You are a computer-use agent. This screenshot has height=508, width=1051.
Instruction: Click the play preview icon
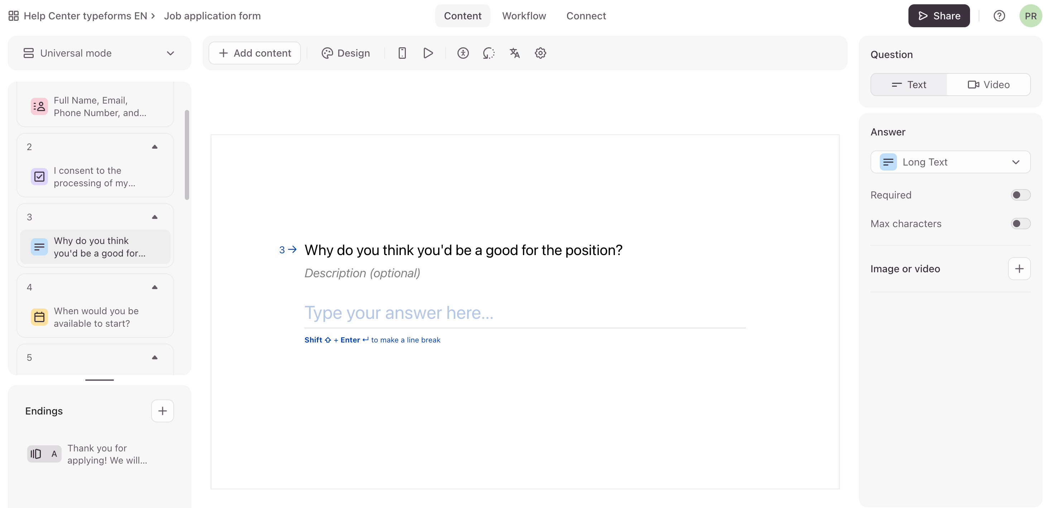pyautogui.click(x=428, y=53)
